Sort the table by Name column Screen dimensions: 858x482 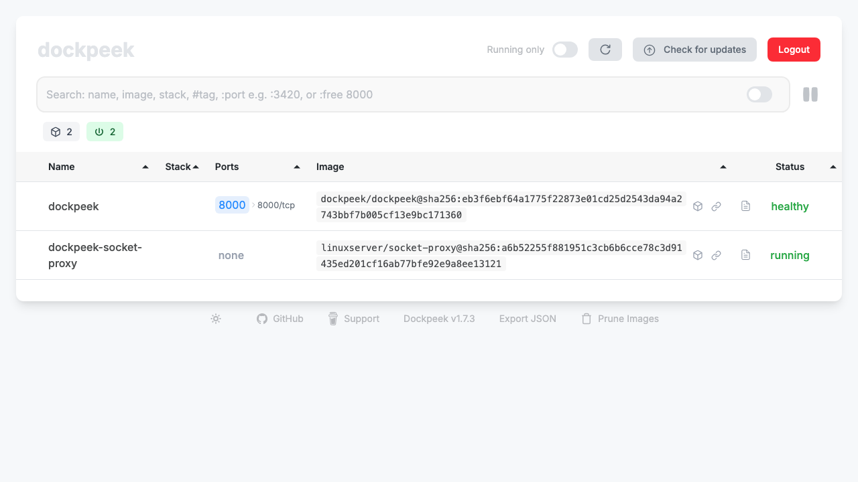click(x=98, y=167)
